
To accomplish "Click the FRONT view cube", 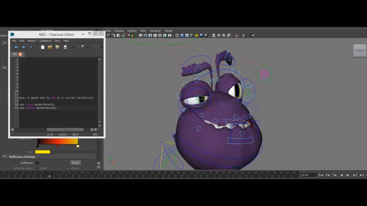I will click(x=360, y=51).
